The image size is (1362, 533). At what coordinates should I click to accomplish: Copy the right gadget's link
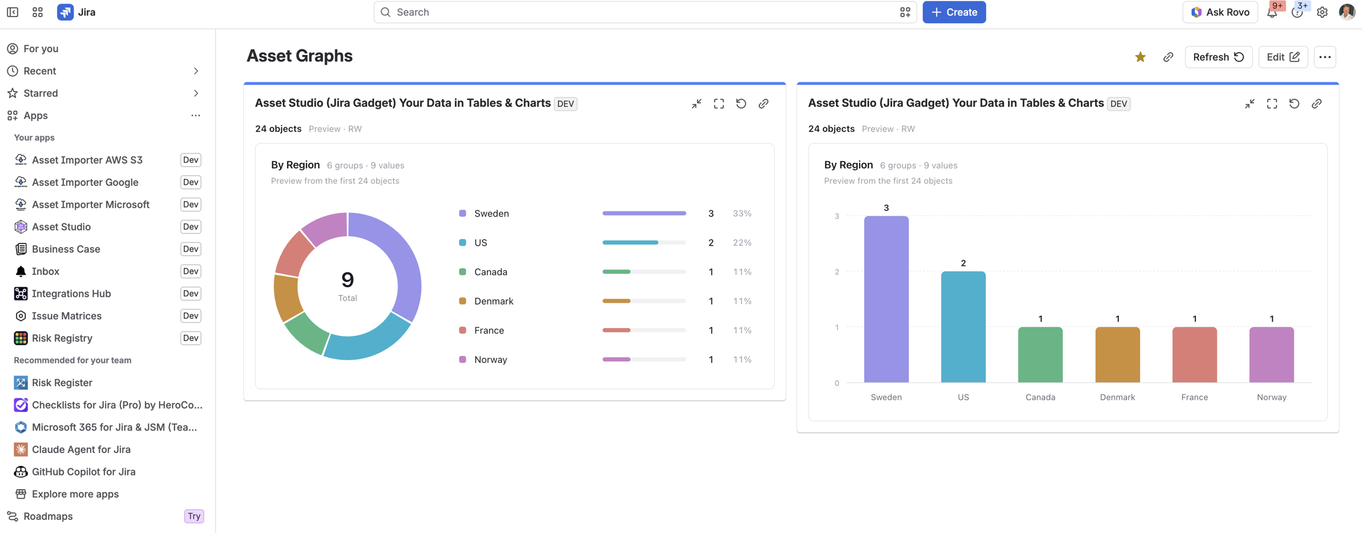click(x=1316, y=104)
